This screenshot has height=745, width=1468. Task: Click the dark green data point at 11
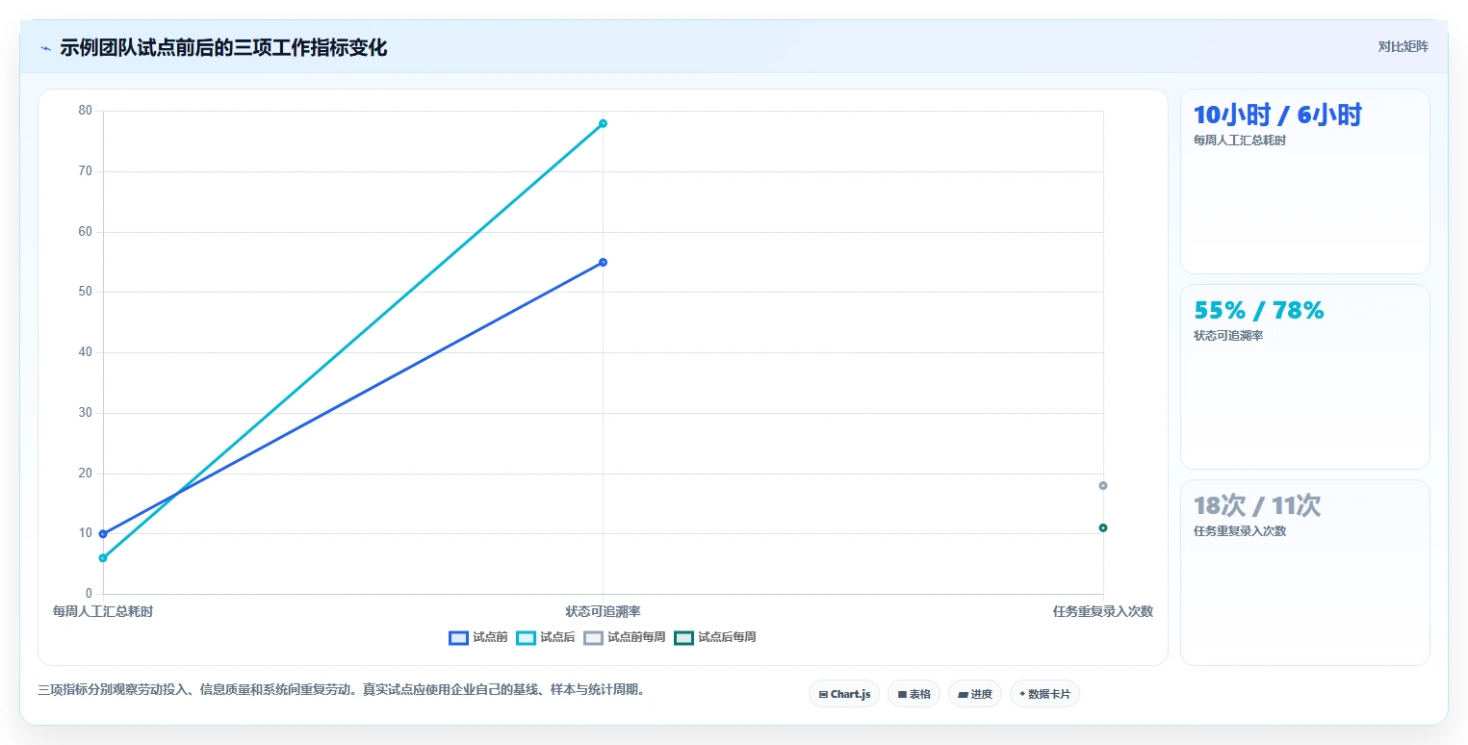tap(1103, 527)
